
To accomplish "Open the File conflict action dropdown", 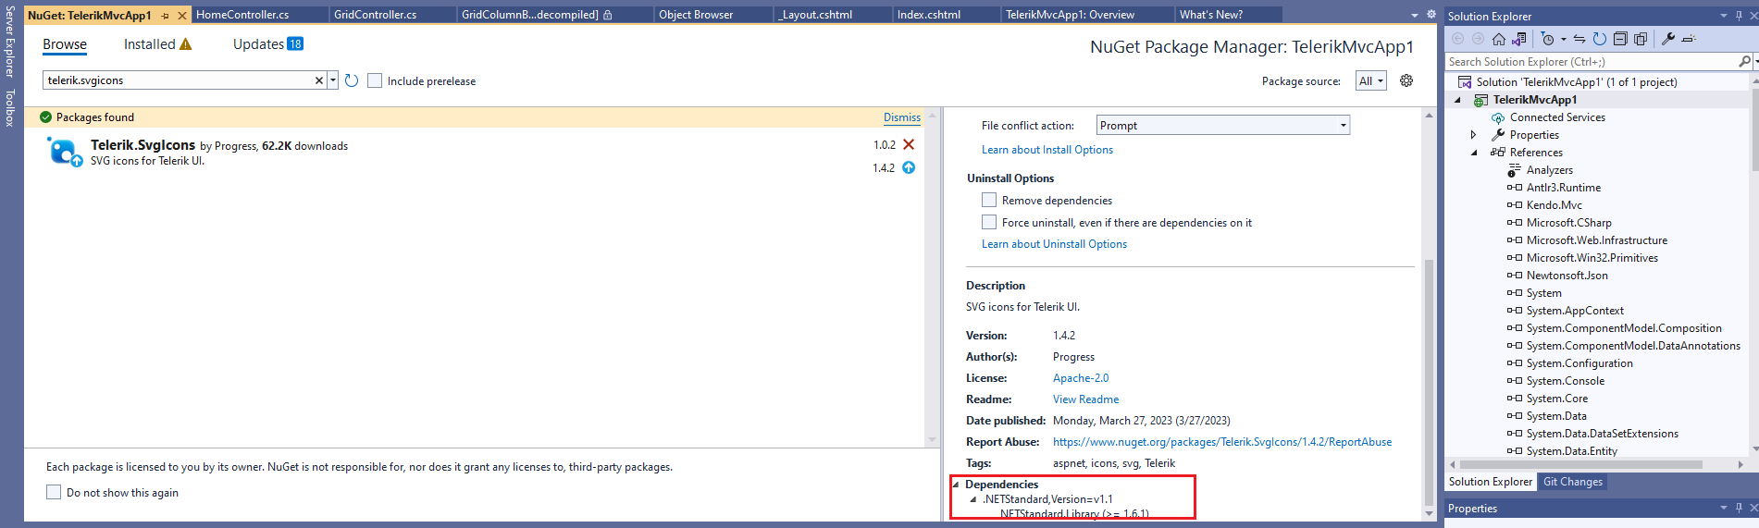I will (1222, 125).
